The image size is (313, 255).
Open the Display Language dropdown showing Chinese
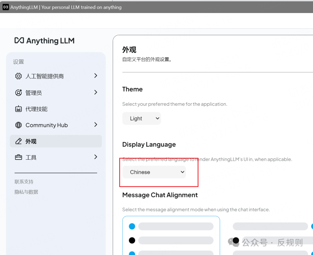tap(154, 172)
